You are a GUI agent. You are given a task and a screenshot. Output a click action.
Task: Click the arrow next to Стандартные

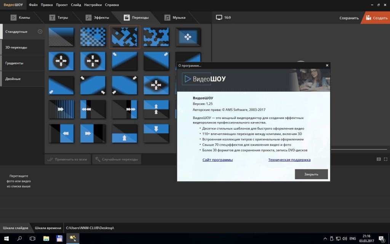(x=40, y=31)
